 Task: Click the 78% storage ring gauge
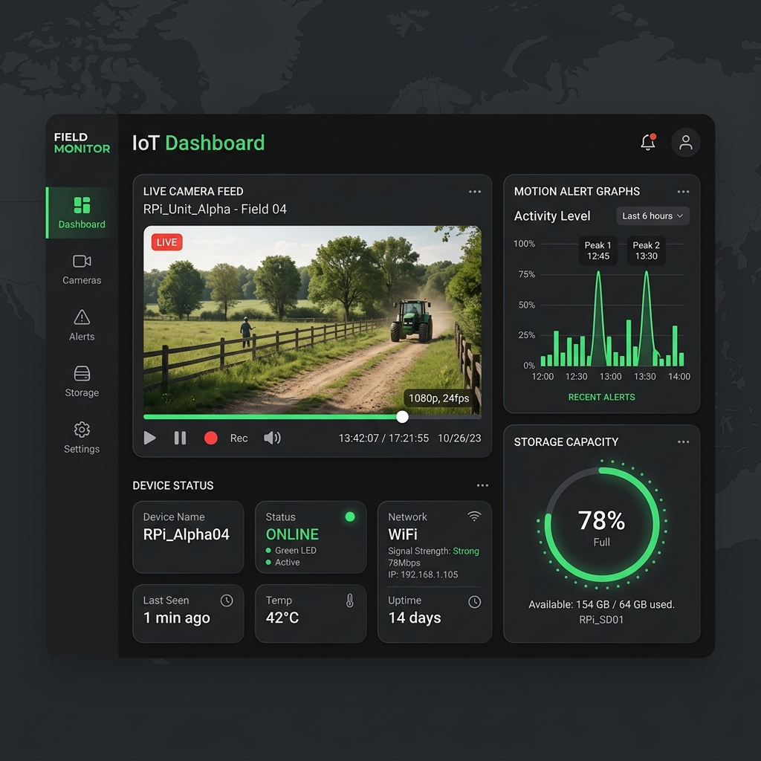[601, 524]
